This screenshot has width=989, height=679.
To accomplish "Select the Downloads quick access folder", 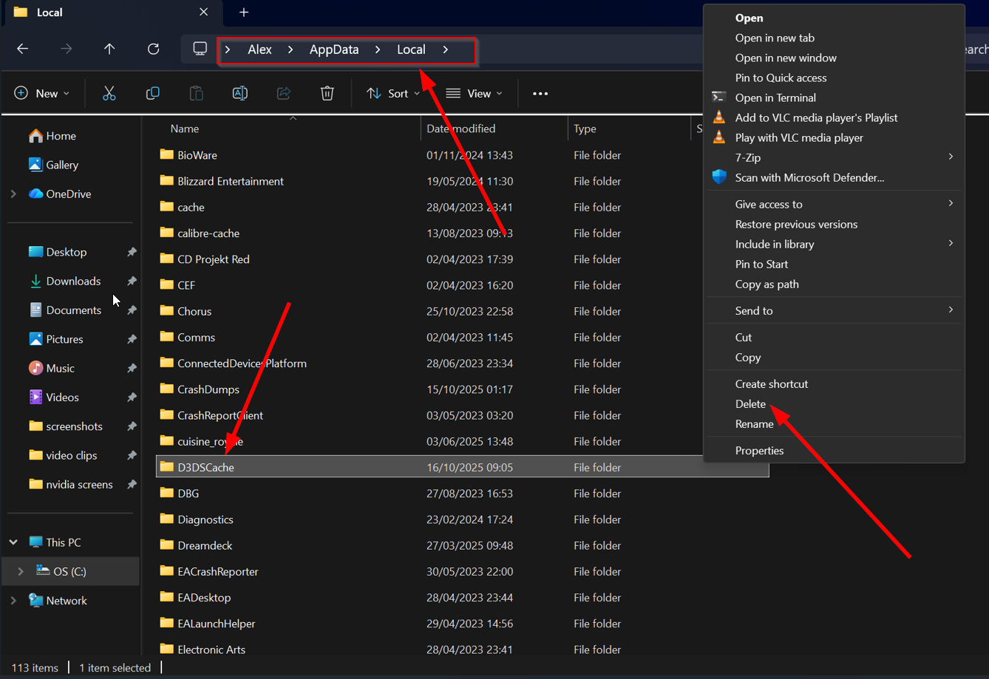I will [x=73, y=281].
